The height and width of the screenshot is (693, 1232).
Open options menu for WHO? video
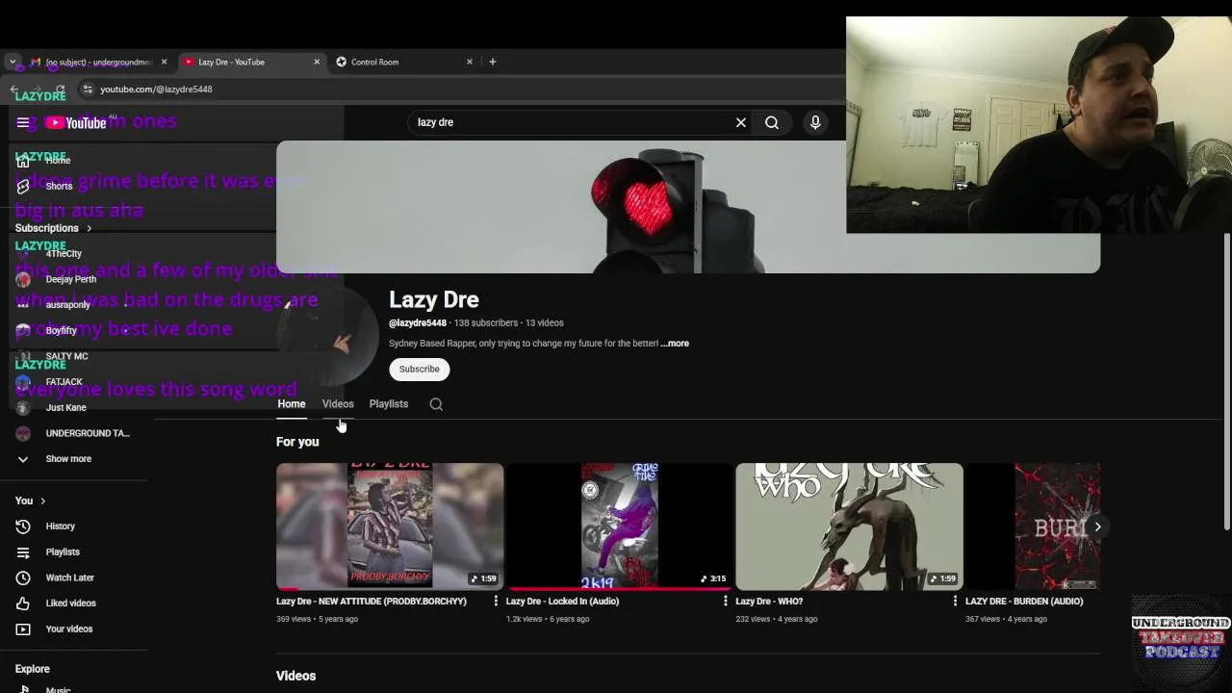(x=955, y=601)
